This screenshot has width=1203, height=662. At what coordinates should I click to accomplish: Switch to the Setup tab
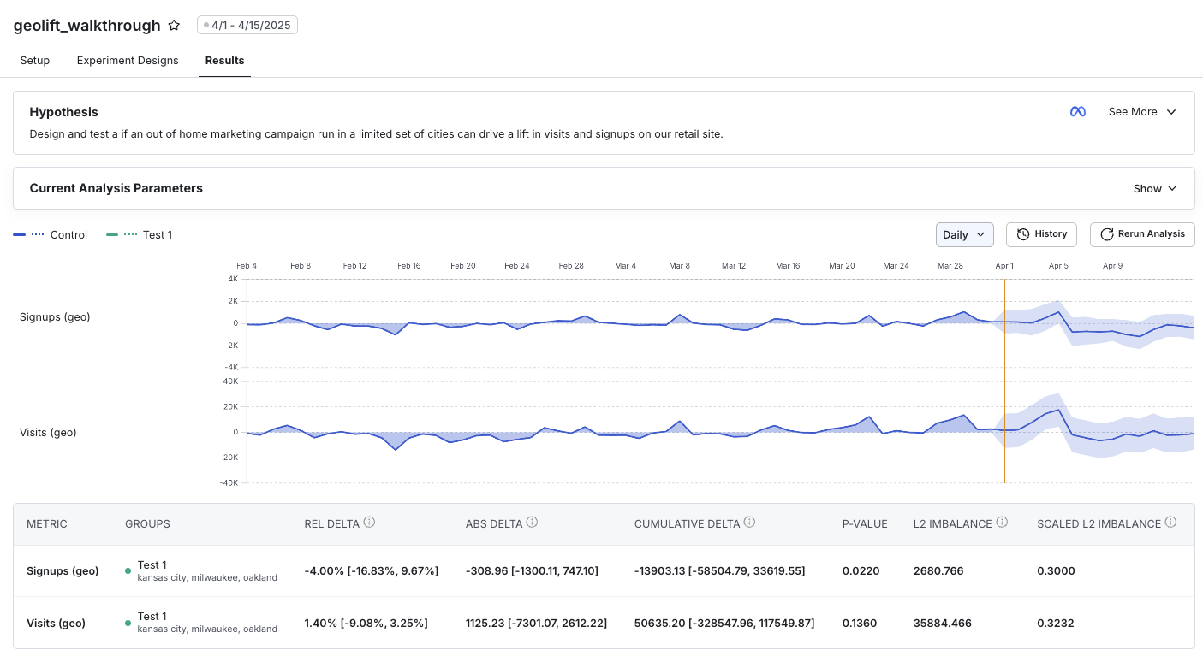tap(34, 60)
